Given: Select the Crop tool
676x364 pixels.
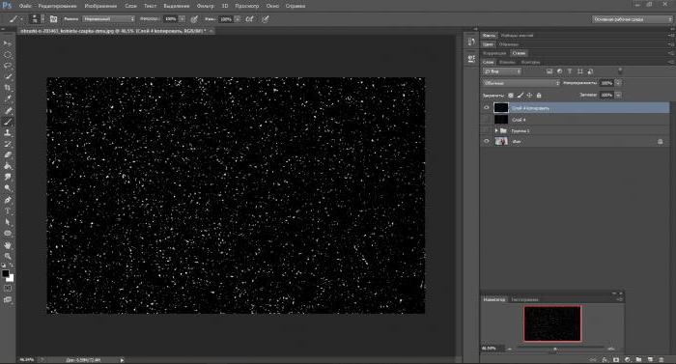Looking at the screenshot, I should 8,88.
